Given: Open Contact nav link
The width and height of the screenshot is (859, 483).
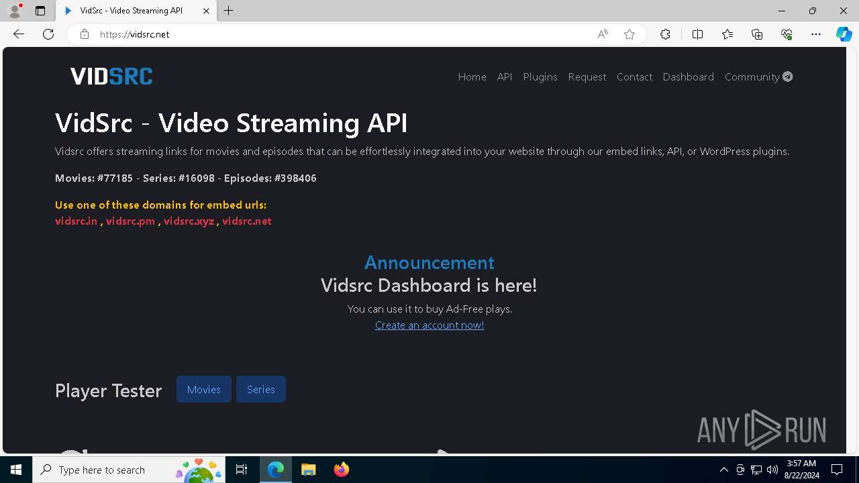Looking at the screenshot, I should click(635, 76).
